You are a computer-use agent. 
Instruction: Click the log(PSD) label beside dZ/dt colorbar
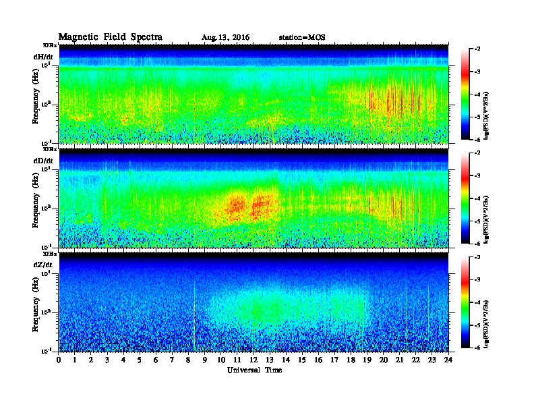pos(486,324)
